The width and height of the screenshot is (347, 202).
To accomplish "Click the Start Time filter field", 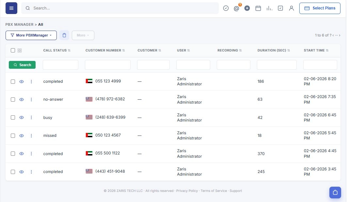I will [320, 65].
